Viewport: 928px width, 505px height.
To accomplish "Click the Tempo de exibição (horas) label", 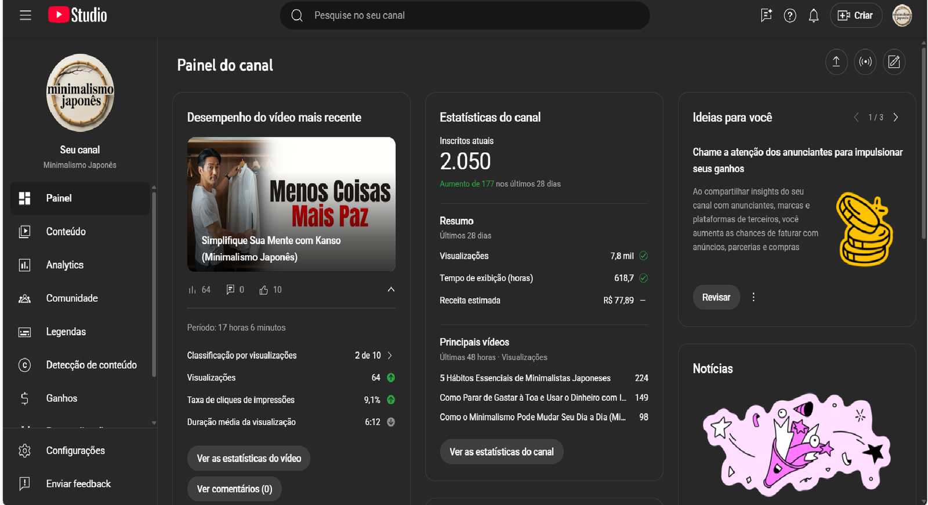I will (x=486, y=278).
